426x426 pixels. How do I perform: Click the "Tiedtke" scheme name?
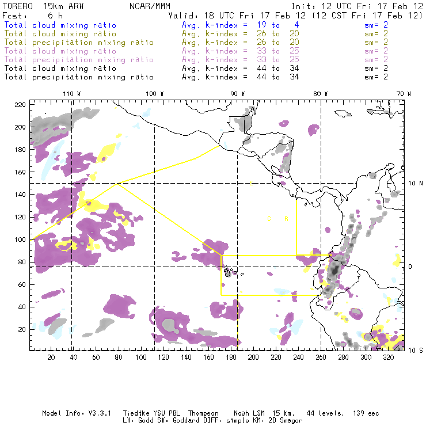[136, 413]
